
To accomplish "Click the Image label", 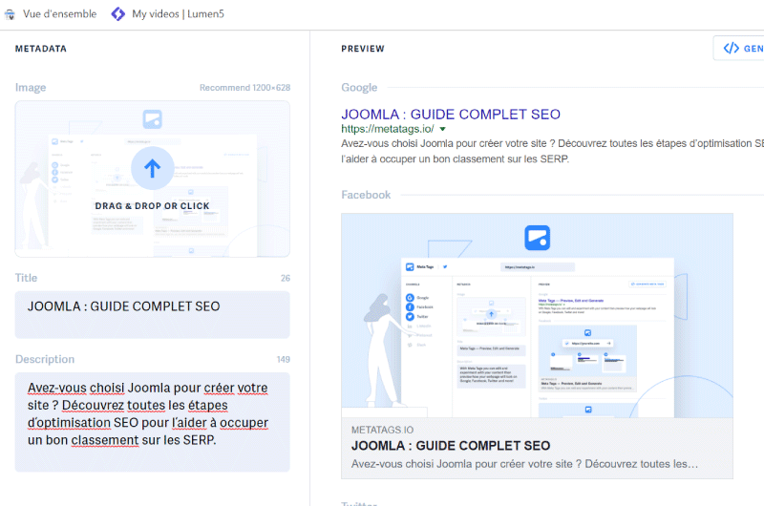I will [31, 88].
